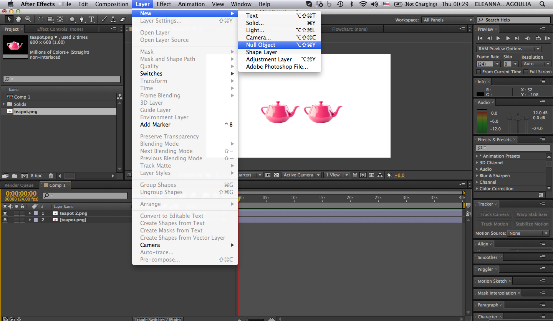Click the Track Camera button
The image size is (553, 321).
pos(494,214)
